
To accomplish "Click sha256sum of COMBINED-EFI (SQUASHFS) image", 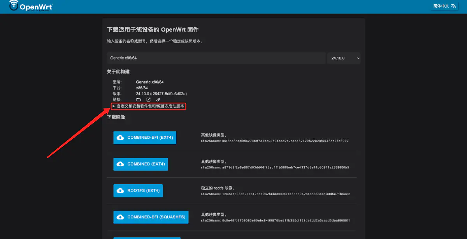I will [276, 220].
